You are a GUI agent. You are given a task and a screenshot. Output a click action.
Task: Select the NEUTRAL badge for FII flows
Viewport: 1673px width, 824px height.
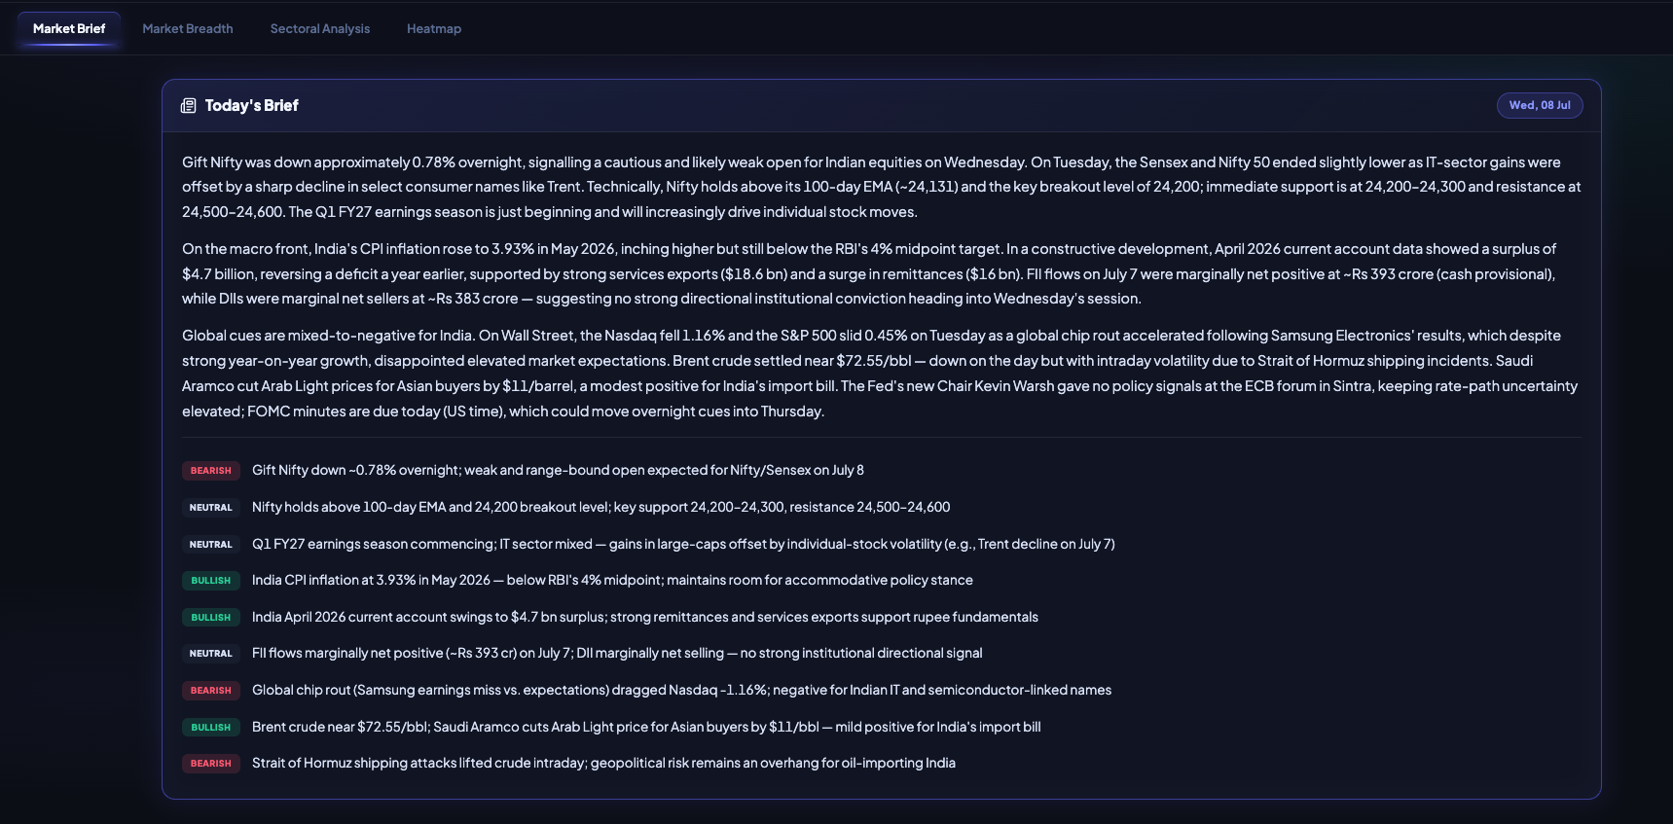tap(211, 654)
